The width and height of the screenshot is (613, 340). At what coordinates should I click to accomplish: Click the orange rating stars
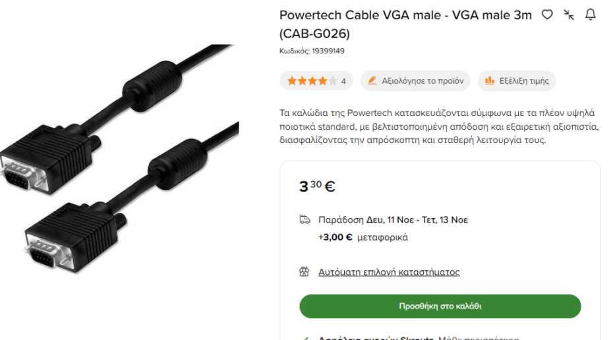click(x=312, y=81)
